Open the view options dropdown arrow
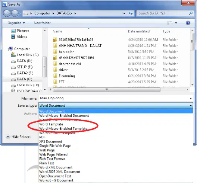The image size is (197, 183). 176,23
